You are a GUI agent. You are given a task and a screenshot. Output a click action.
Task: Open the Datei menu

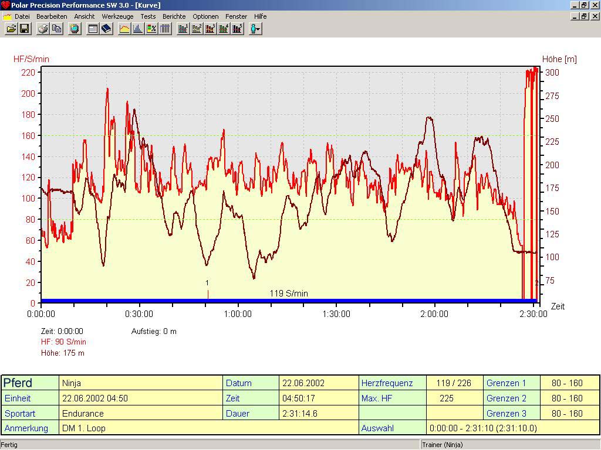(x=22, y=16)
